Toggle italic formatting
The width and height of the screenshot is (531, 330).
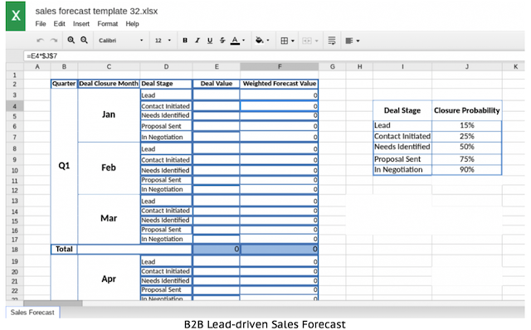197,41
